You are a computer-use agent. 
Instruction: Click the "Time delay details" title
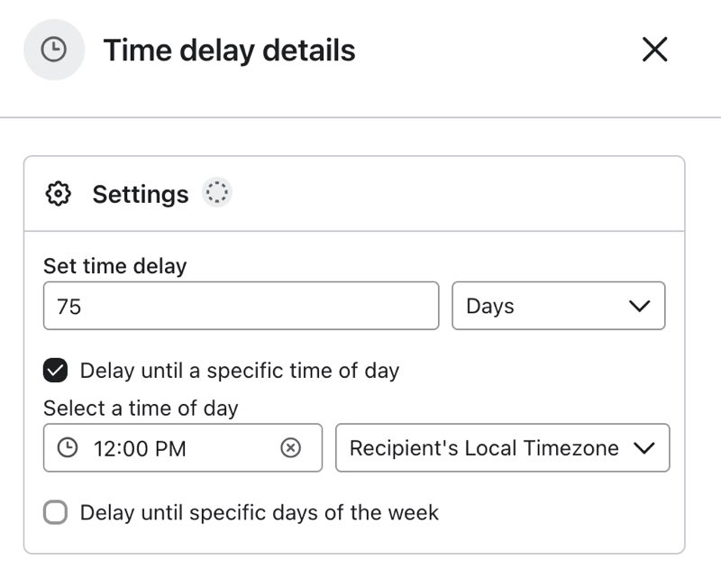(231, 50)
